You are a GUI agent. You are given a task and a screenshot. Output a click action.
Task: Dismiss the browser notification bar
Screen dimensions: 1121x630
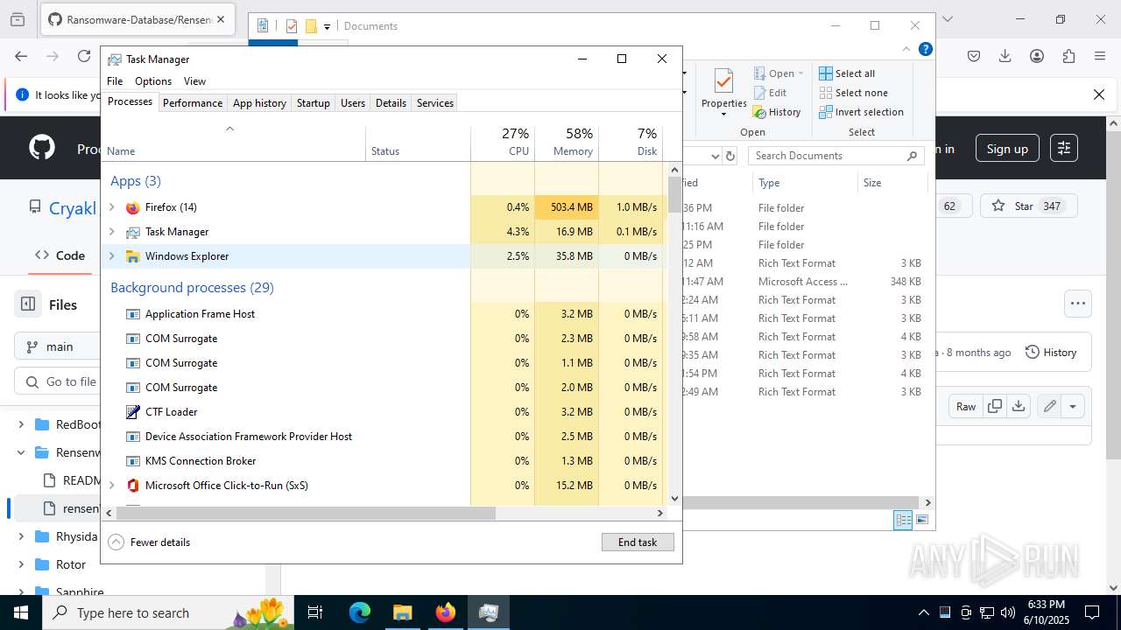[1099, 94]
